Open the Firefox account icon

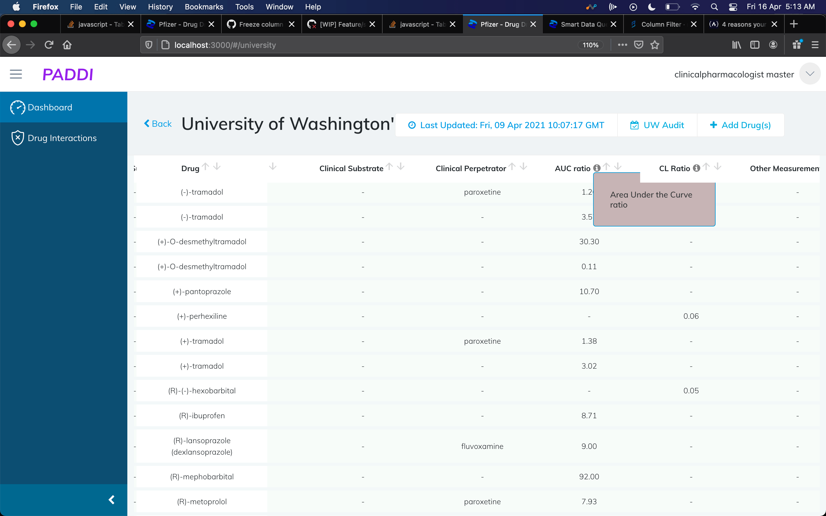click(x=773, y=45)
